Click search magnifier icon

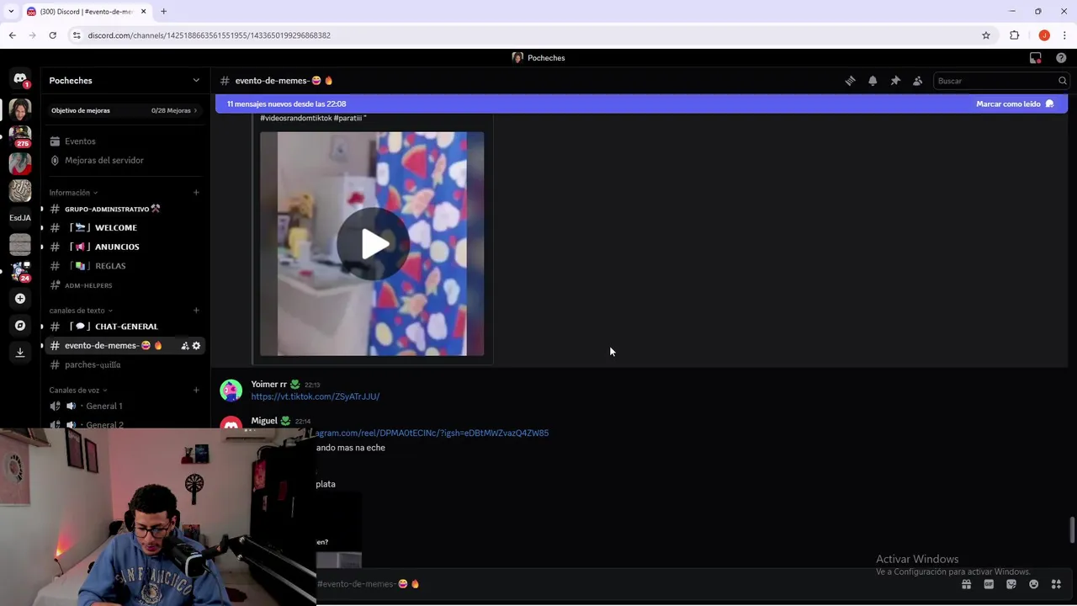(1062, 81)
